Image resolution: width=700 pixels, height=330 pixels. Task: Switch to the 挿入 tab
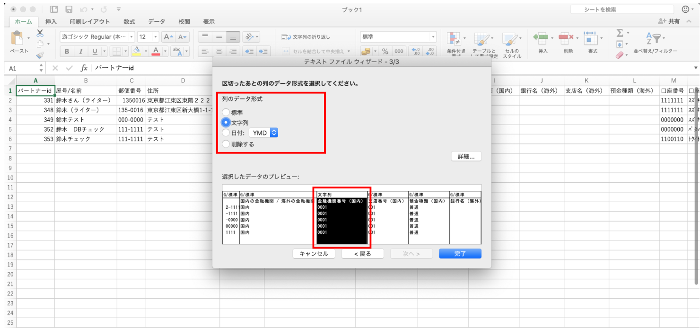pyautogui.click(x=51, y=21)
